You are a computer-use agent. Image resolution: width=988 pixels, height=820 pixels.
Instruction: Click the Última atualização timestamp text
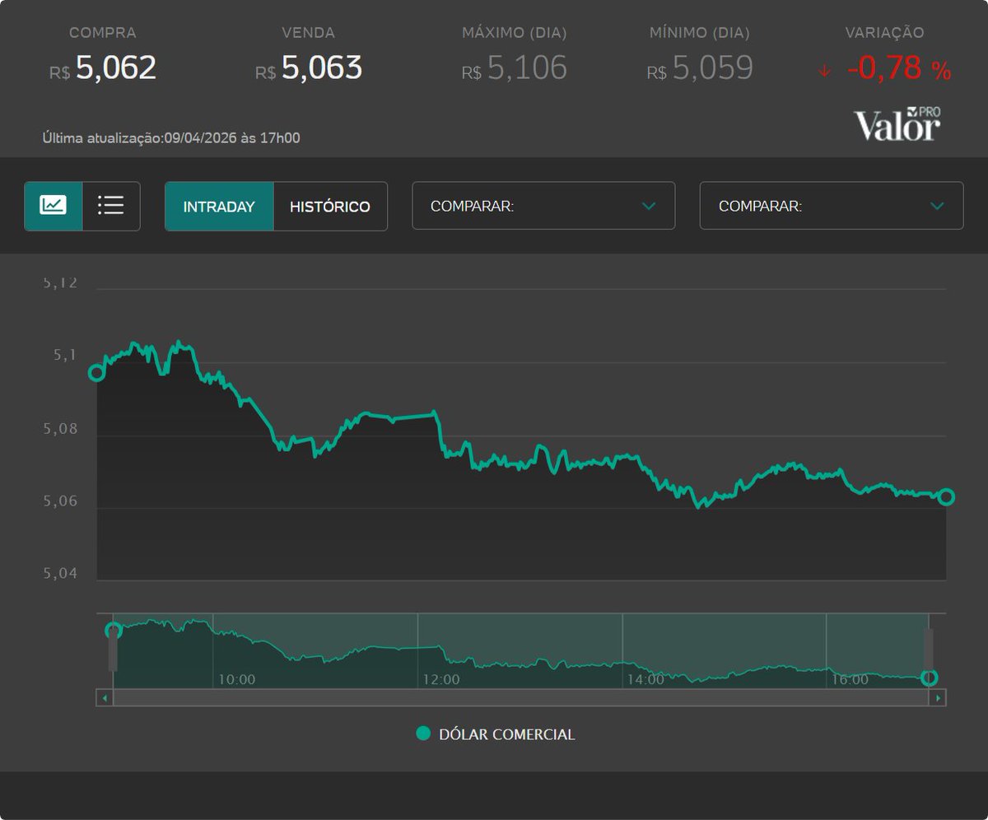[x=171, y=138]
